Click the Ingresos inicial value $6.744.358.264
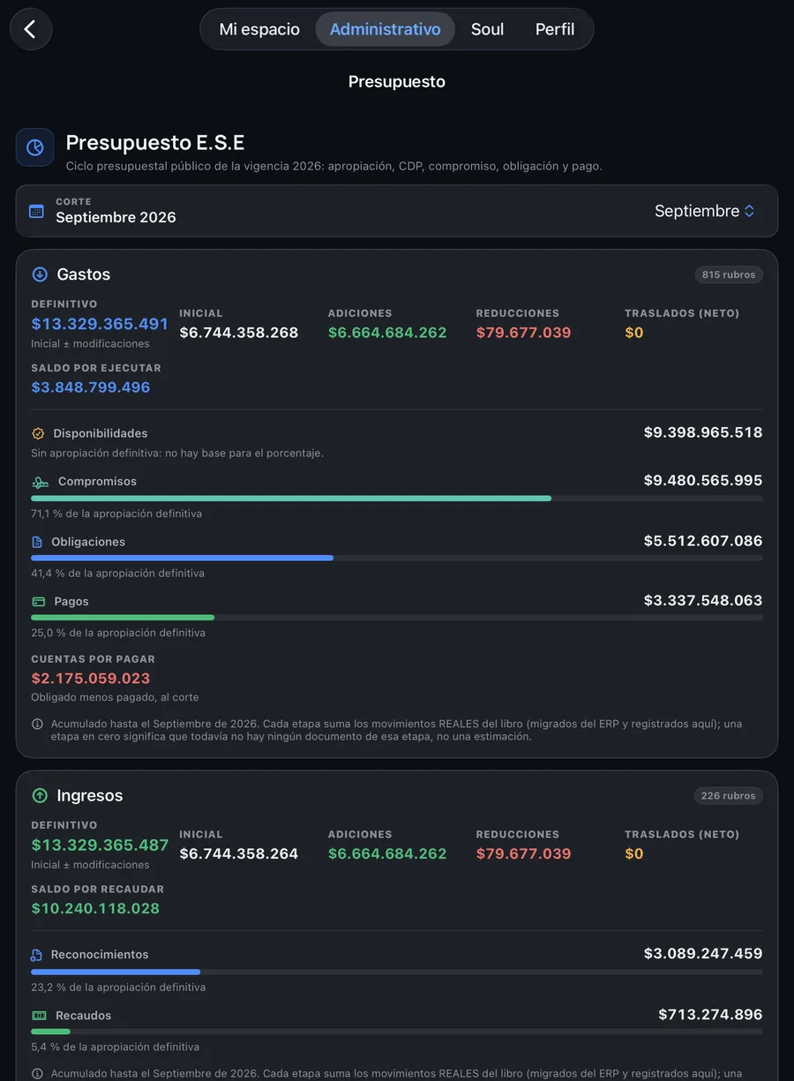 [239, 854]
